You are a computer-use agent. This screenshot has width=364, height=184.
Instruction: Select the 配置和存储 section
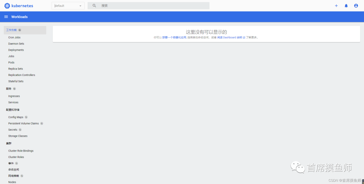(x=13, y=110)
